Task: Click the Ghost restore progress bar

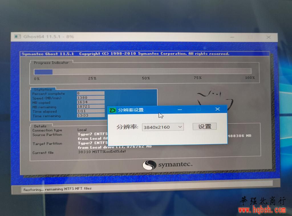Action: pos(143,71)
